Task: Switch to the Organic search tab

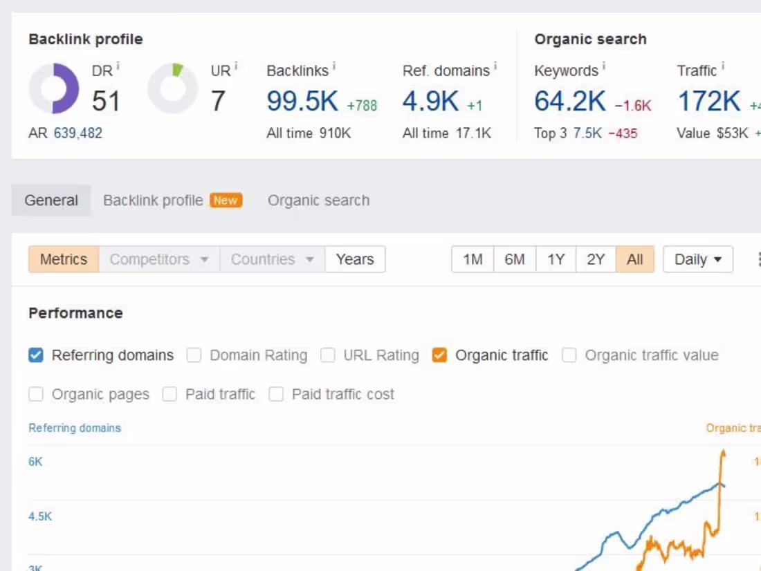Action: point(318,200)
